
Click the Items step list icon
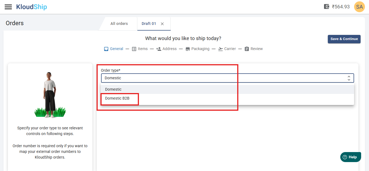pyautogui.click(x=134, y=49)
